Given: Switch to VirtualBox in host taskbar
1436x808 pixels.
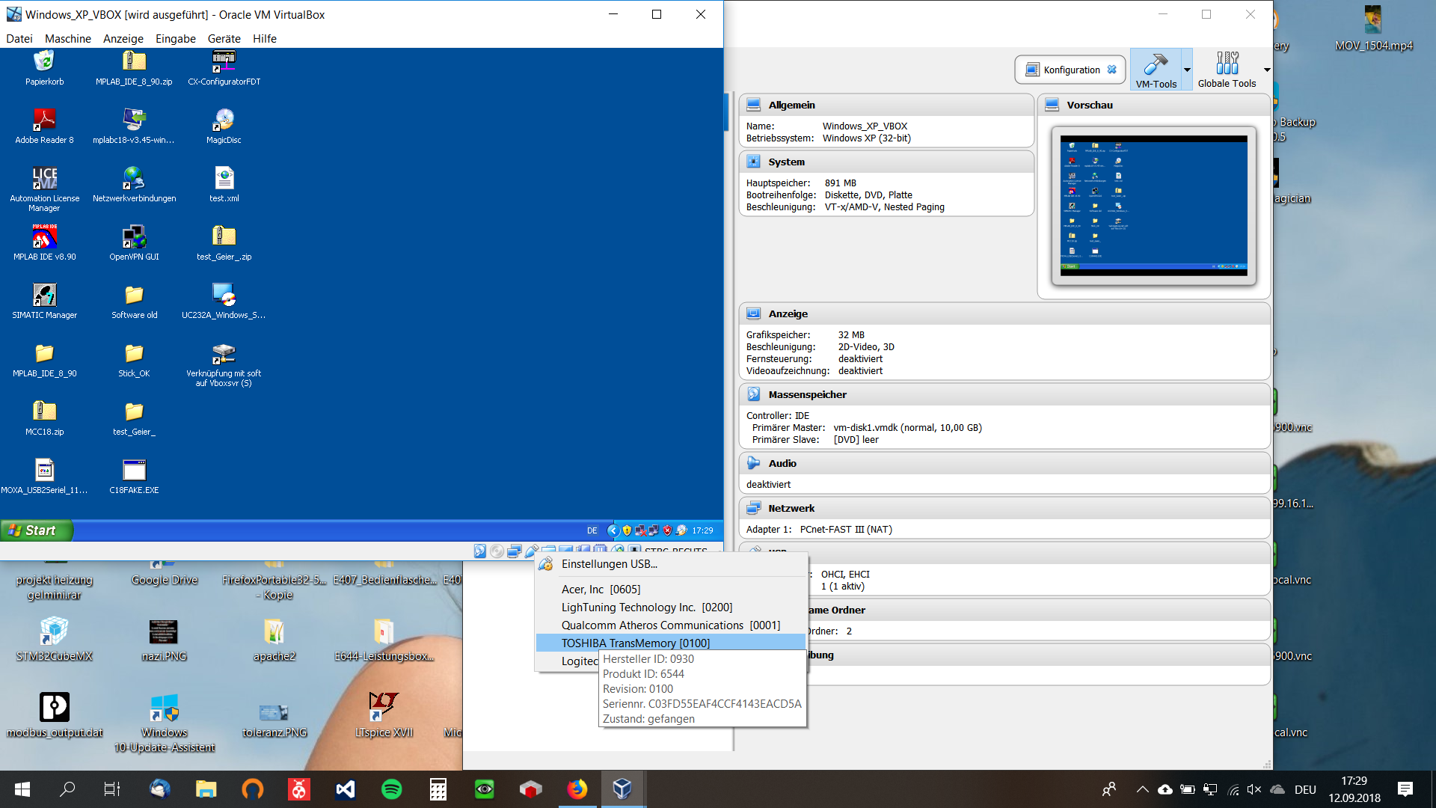Looking at the screenshot, I should coord(622,789).
